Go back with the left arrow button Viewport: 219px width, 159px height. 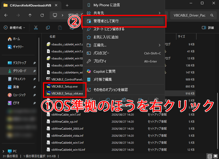(6, 15)
